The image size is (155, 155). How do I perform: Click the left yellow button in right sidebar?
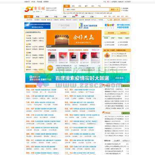click(x=111, y=33)
